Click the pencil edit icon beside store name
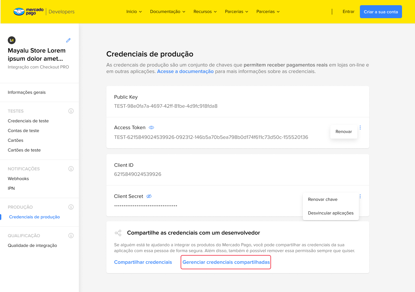This screenshot has height=292, width=415. point(68,40)
